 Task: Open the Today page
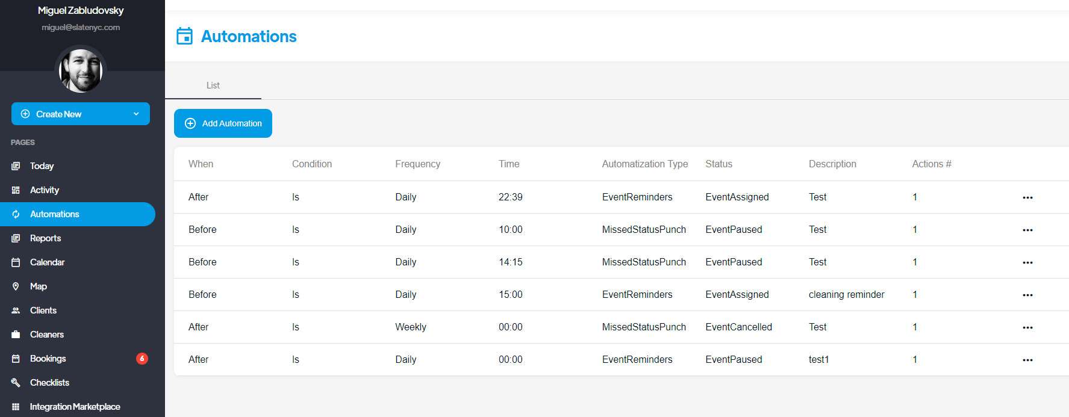(x=42, y=166)
